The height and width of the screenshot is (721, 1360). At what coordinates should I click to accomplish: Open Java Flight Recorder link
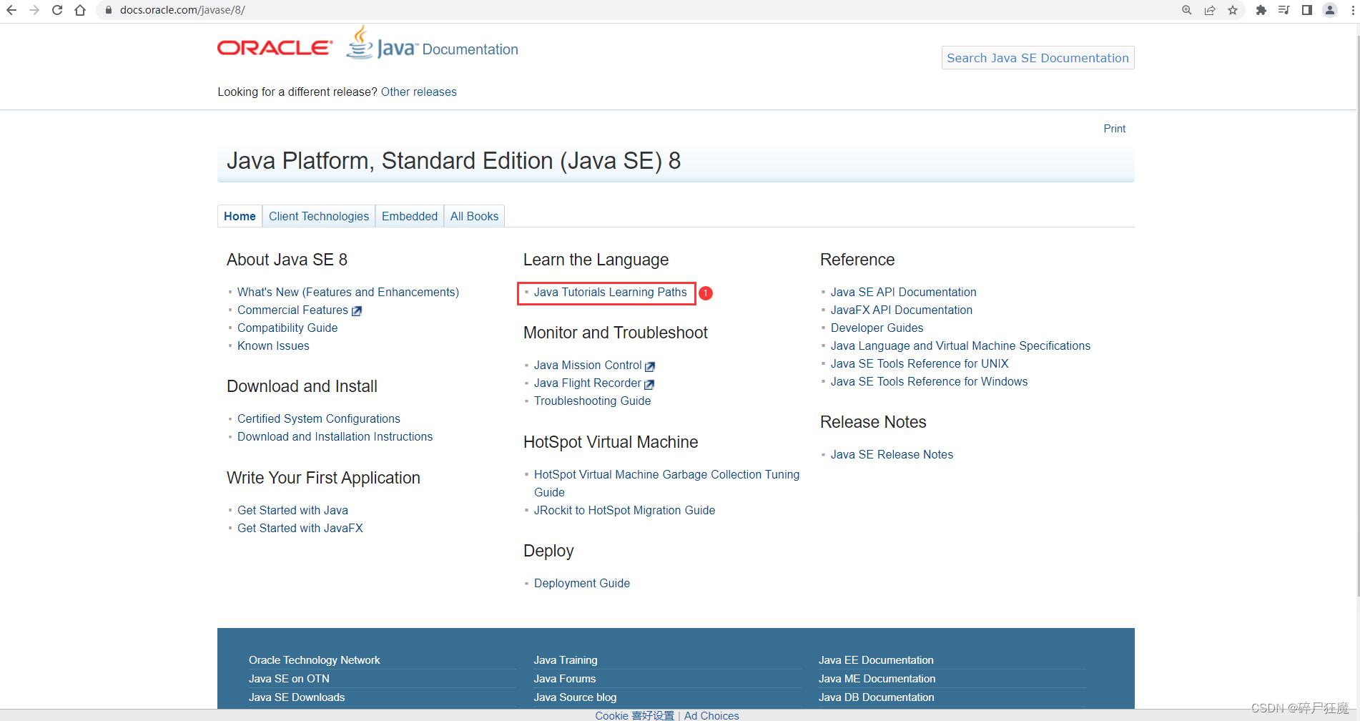click(587, 383)
